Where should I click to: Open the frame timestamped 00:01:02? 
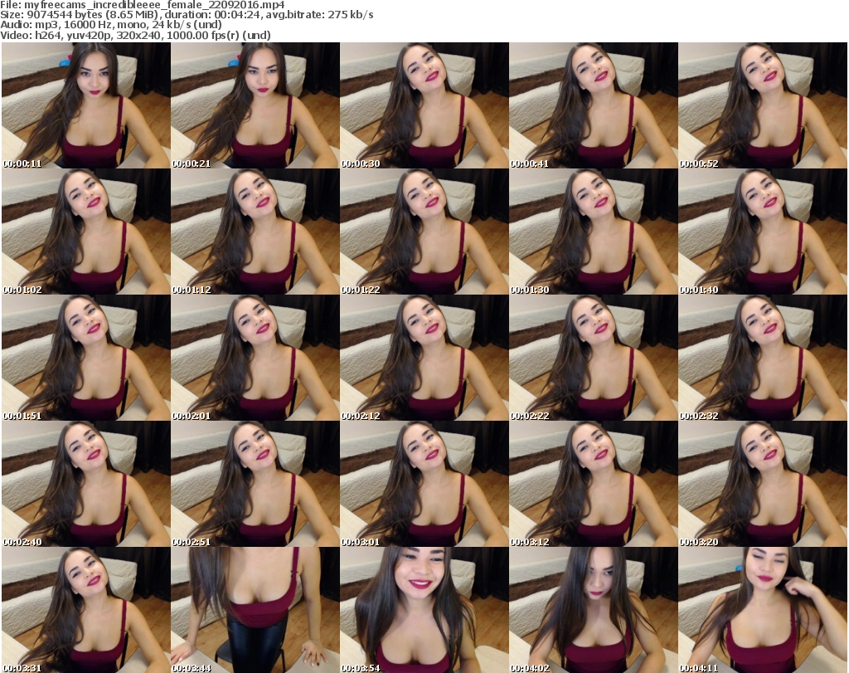[86, 232]
